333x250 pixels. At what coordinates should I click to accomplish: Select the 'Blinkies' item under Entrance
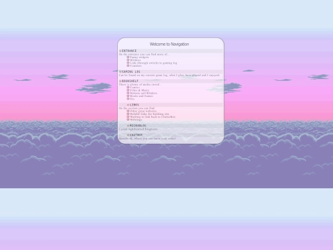tap(135, 60)
